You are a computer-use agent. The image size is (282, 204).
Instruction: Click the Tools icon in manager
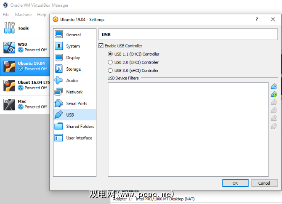pos(9,28)
